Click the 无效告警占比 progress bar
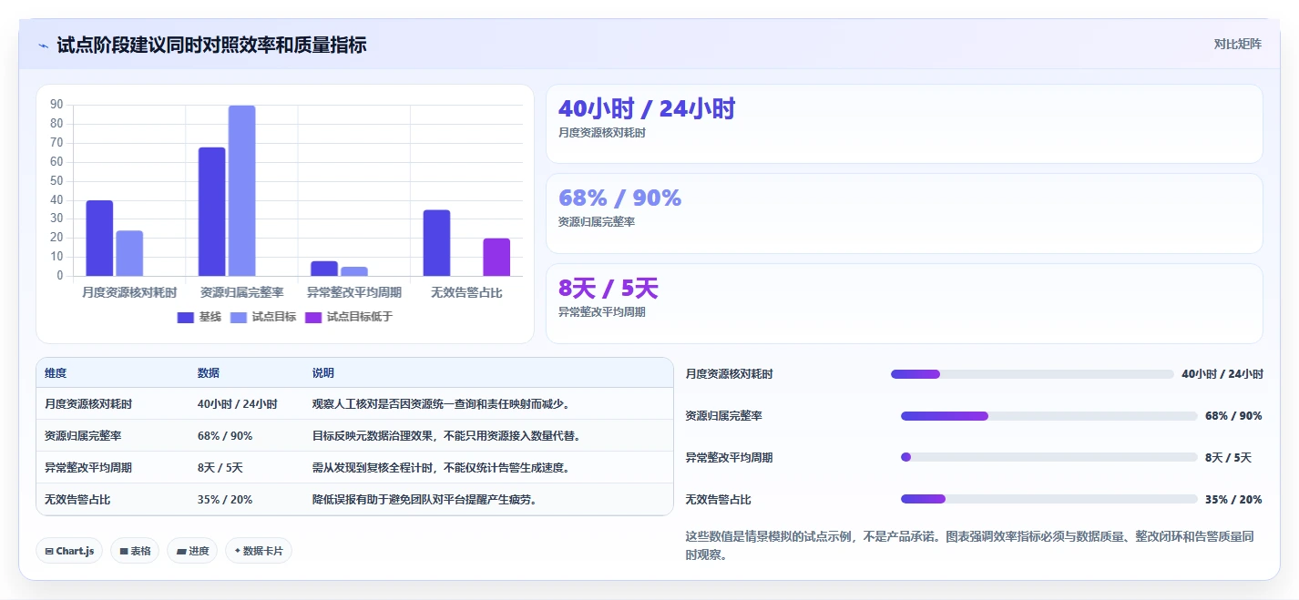Viewport: 1299px width, 600px height. (1049, 499)
